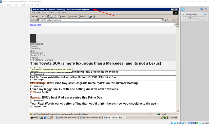
Task: Open the Search pane in IE
Action: [x=62, y=16]
